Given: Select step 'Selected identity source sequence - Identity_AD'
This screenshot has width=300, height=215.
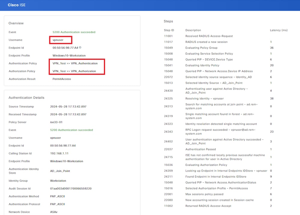Looking at the screenshot, I should point(219,77).
